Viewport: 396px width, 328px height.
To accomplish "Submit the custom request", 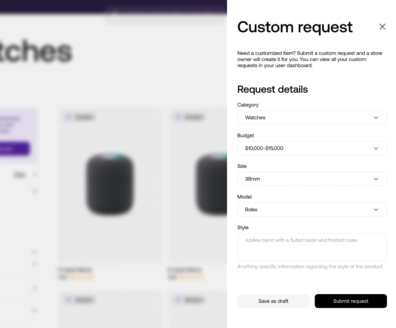I will pos(351,301).
